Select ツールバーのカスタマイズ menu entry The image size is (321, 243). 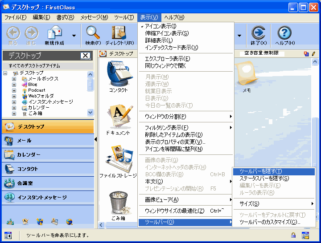click(x=270, y=222)
